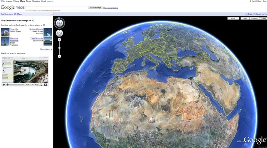Click the author link under Christ the Redeemer
267x148 pixels.
[15, 45]
